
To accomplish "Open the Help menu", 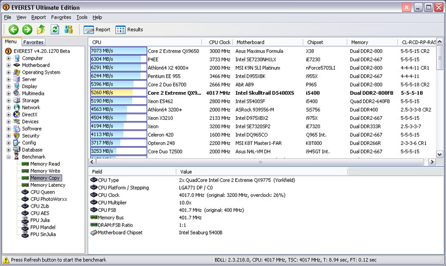I will point(97,17).
